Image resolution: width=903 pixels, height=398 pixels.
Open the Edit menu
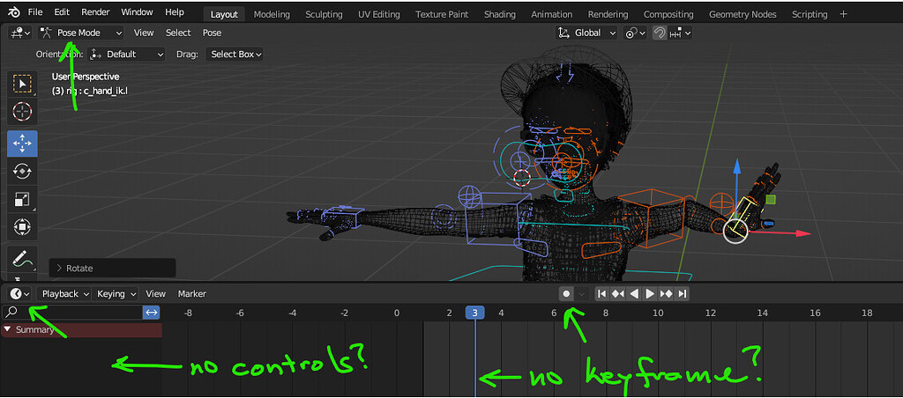click(62, 12)
